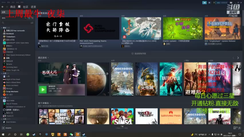
Task: Open Grand Theft Auto V cover
Action: coord(61,116)
